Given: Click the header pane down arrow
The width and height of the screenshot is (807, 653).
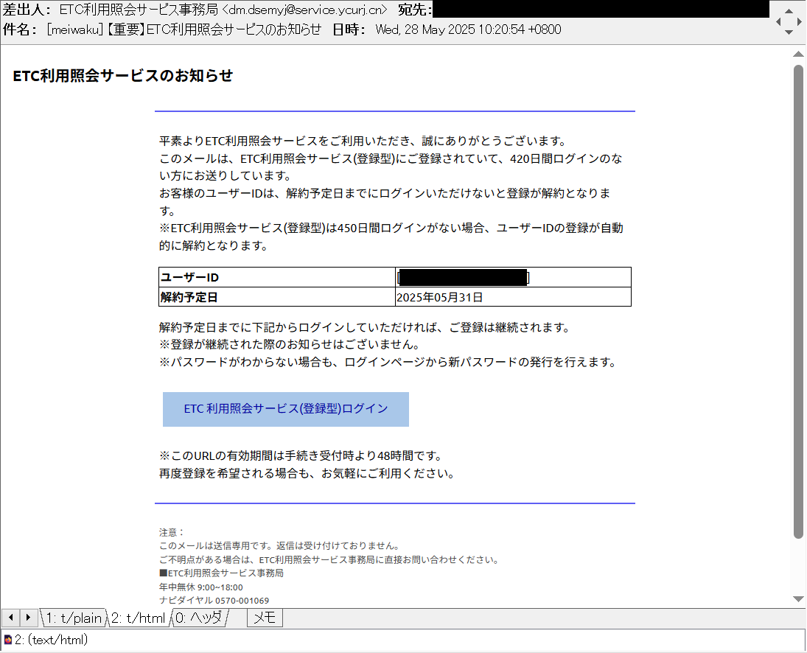Looking at the screenshot, I should click(x=789, y=32).
